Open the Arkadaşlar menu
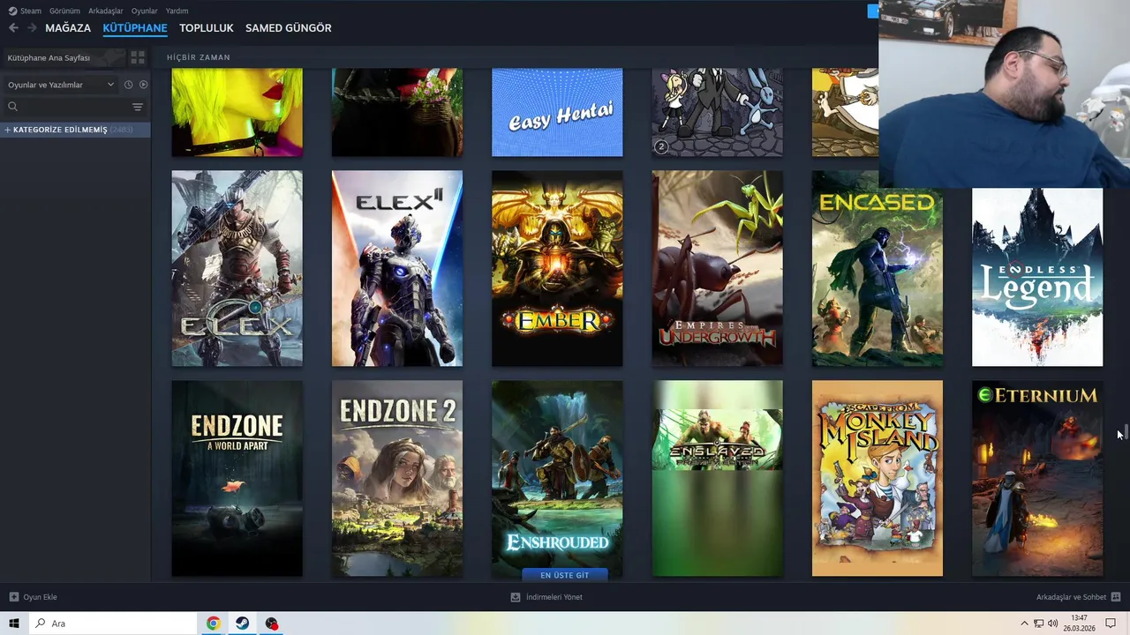 [x=105, y=11]
